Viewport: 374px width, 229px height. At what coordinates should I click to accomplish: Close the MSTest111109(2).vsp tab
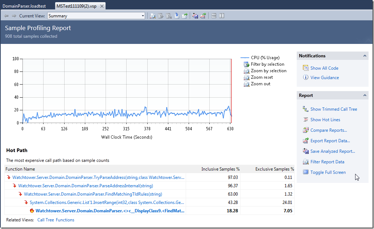(x=102, y=6)
